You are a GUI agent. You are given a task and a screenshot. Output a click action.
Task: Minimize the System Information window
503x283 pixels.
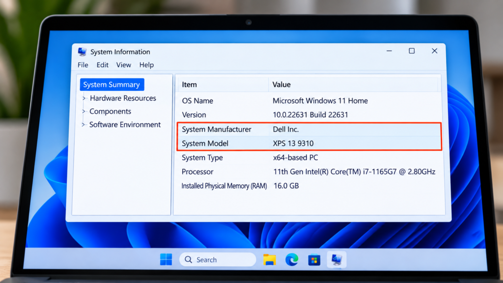point(389,51)
